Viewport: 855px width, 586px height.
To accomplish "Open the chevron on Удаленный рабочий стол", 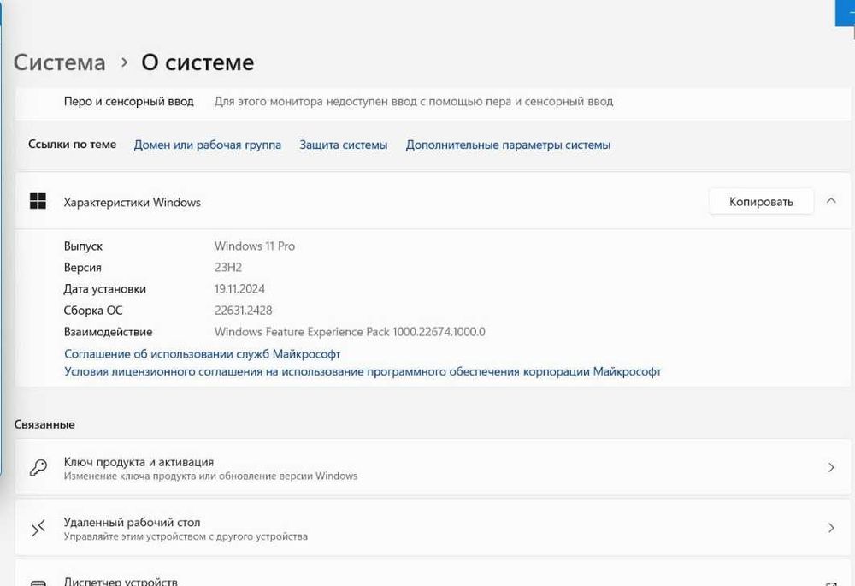I will point(830,529).
